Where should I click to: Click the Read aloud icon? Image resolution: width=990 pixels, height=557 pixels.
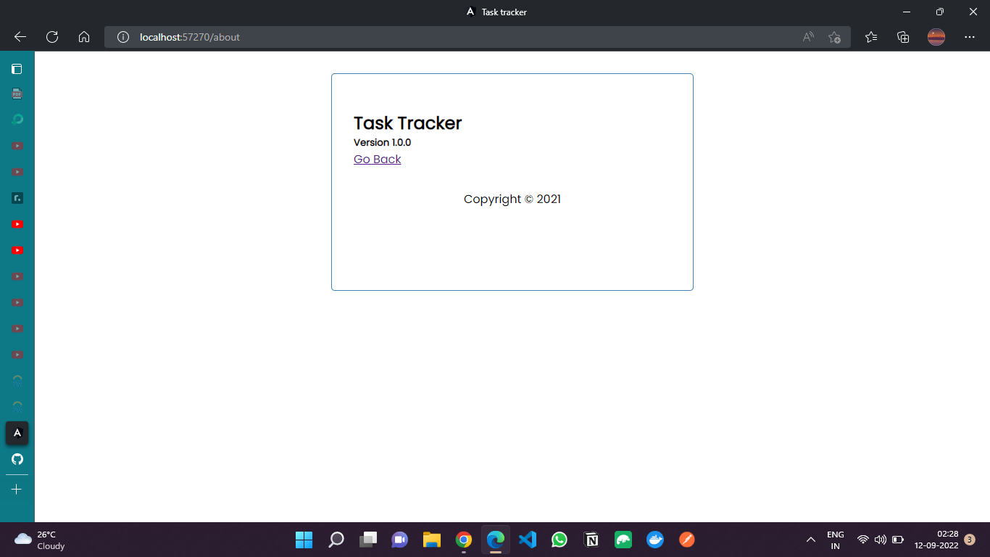coord(808,37)
